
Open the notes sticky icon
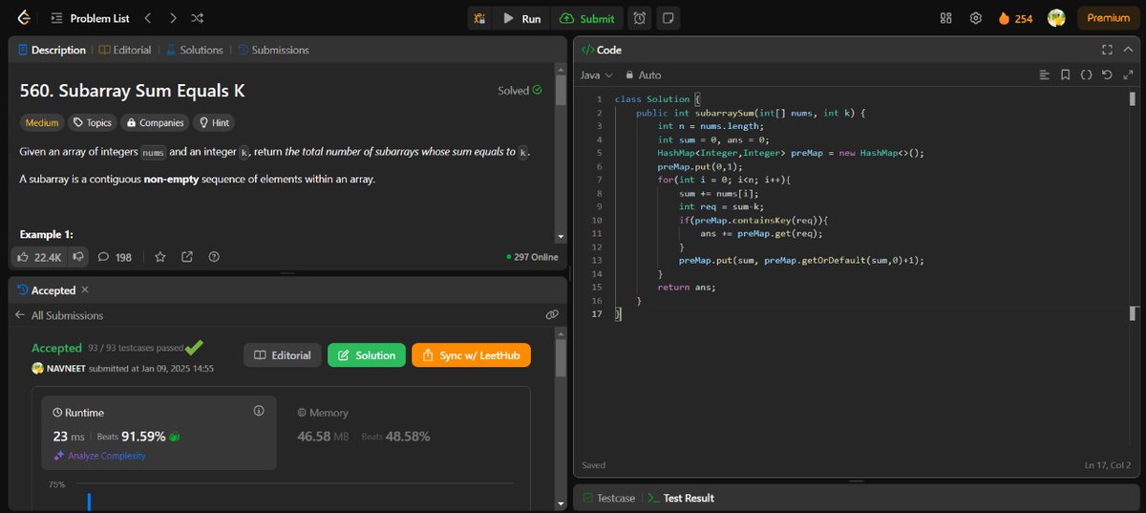[668, 18]
